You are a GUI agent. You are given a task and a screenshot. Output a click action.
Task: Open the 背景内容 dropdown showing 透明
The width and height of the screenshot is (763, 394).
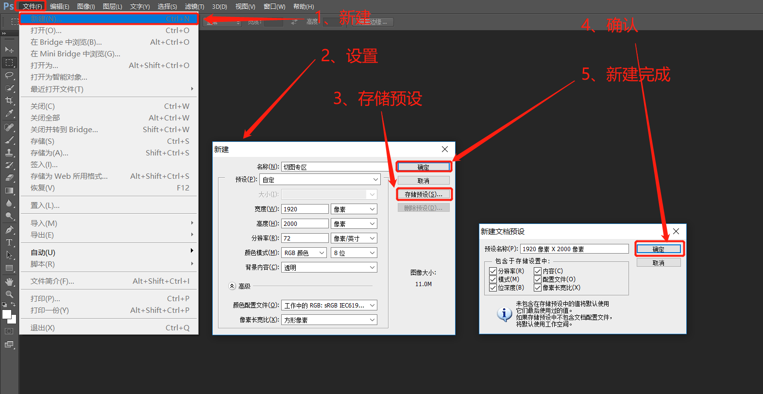coord(329,267)
